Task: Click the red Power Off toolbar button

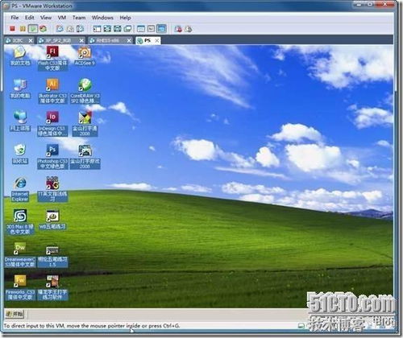Action: pos(12,28)
